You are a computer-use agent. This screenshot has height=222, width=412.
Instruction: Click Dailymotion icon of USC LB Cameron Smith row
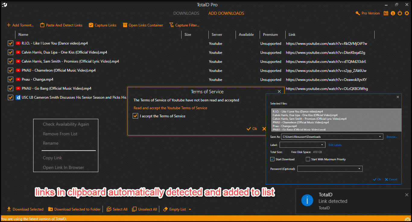18,97
